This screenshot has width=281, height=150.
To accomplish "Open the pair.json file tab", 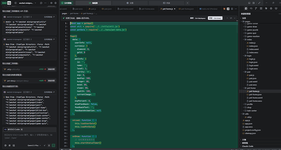I will [107, 9].
